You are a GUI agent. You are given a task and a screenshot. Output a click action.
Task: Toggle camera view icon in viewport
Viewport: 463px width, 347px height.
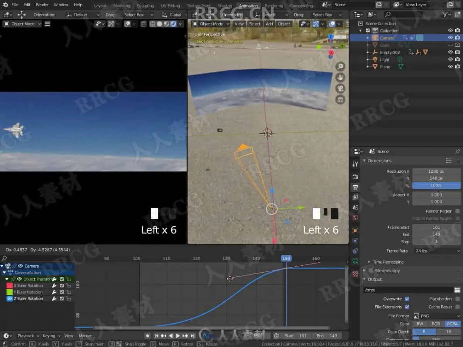(340, 89)
